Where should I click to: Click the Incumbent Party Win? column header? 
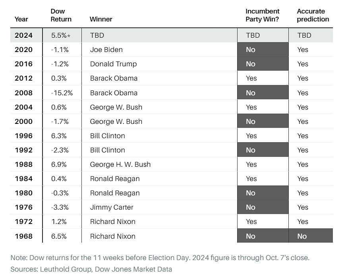(263, 15)
